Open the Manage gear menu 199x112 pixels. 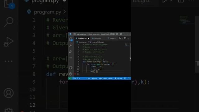pos(71,74)
